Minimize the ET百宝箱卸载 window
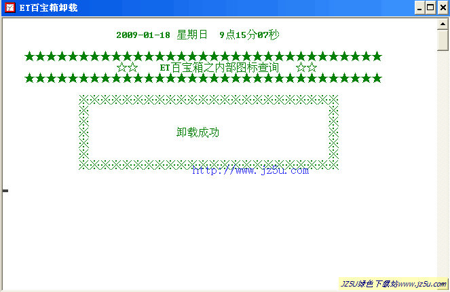The width and height of the screenshot is (450, 292). 419,7
